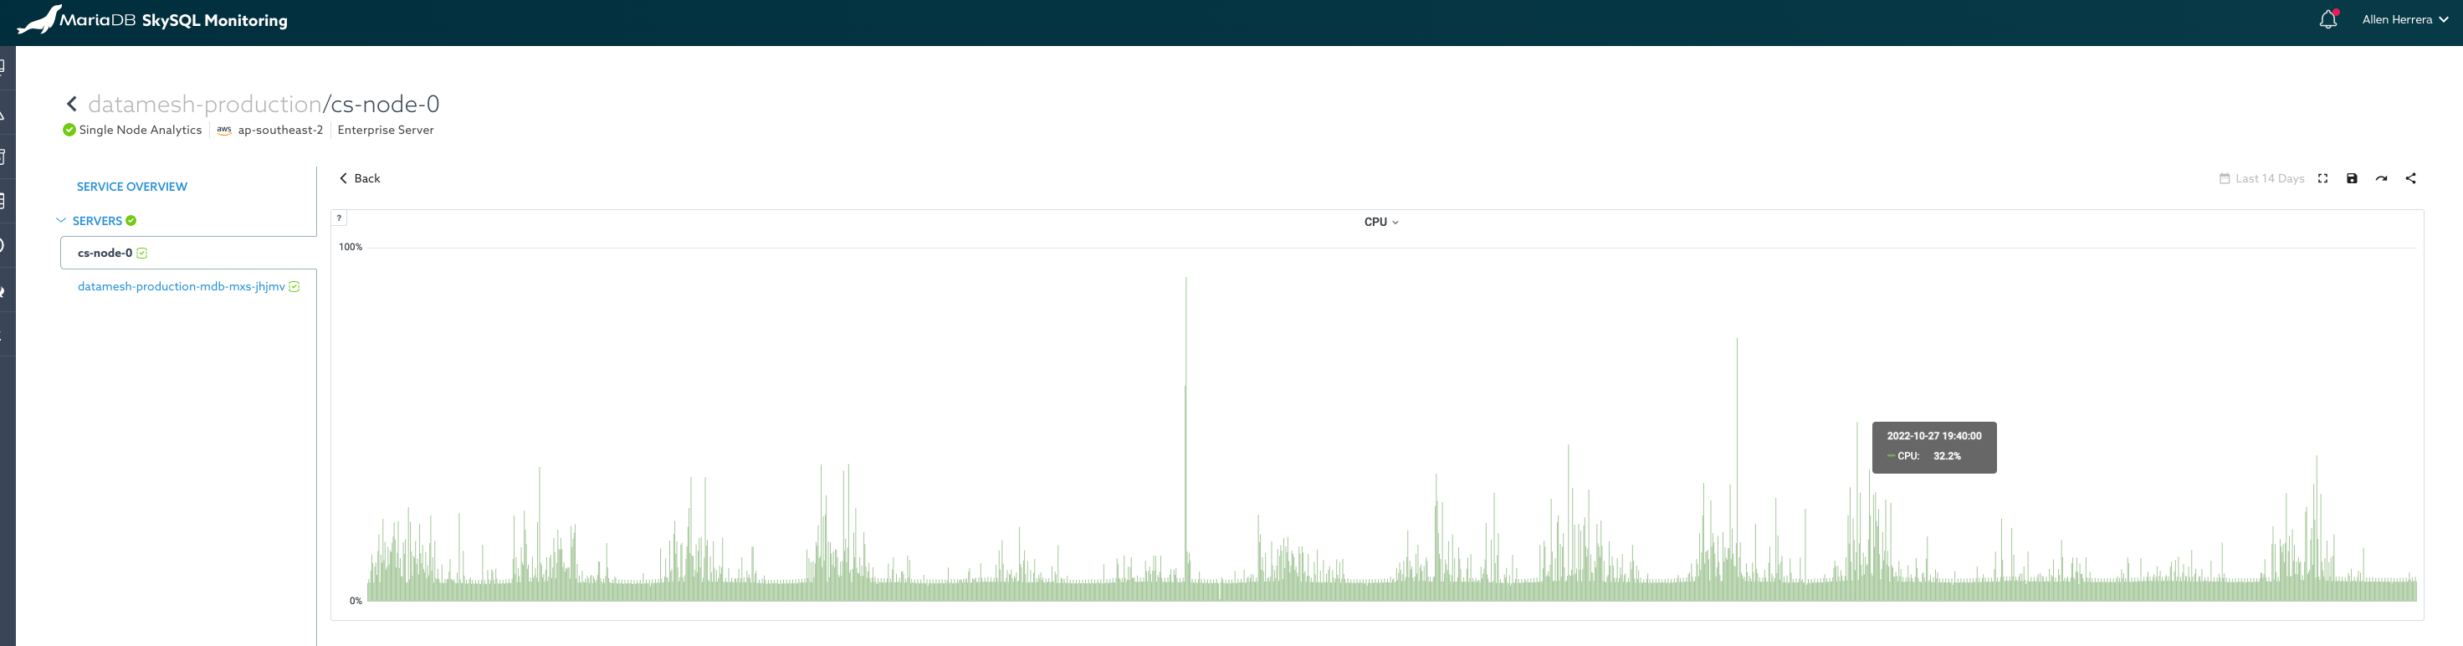
Task: Collapse the SERVERS section chevron
Action: [61, 221]
